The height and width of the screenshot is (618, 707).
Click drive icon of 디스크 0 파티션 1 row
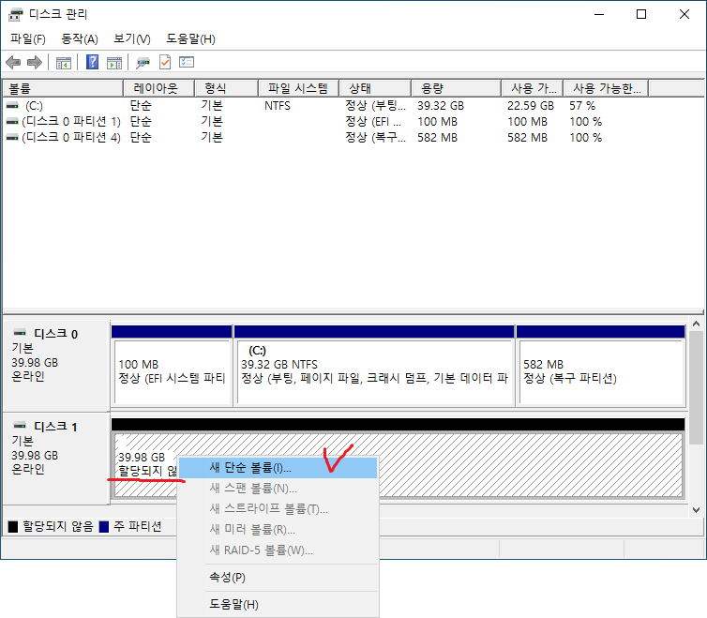tap(12, 121)
